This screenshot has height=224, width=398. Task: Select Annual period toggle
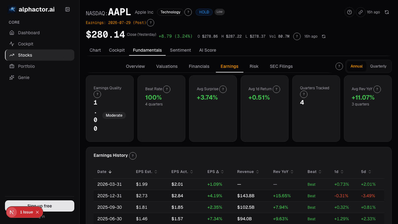[x=357, y=66]
